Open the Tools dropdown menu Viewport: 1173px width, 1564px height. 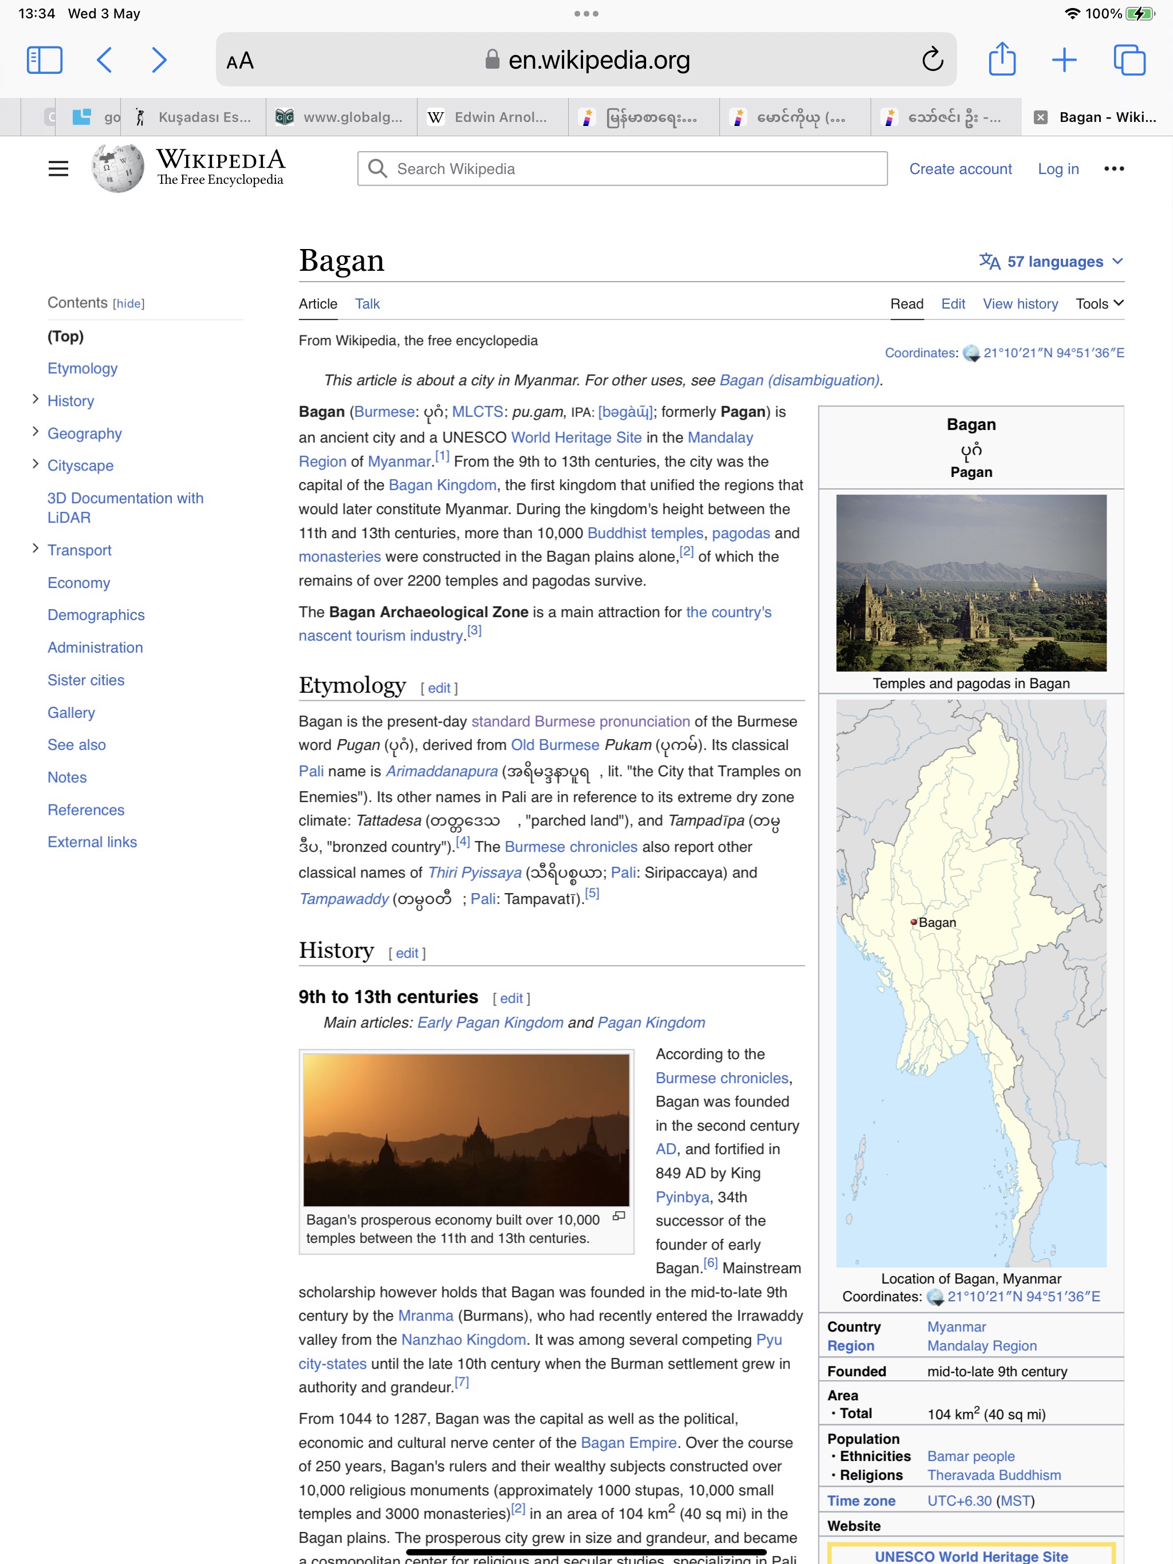coord(1100,303)
